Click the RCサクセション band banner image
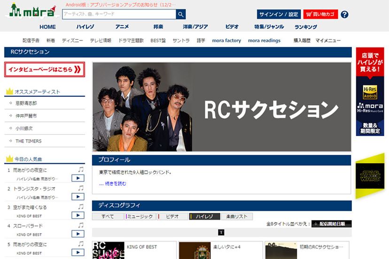This screenshot has width=389, height=259. [x=222, y=107]
